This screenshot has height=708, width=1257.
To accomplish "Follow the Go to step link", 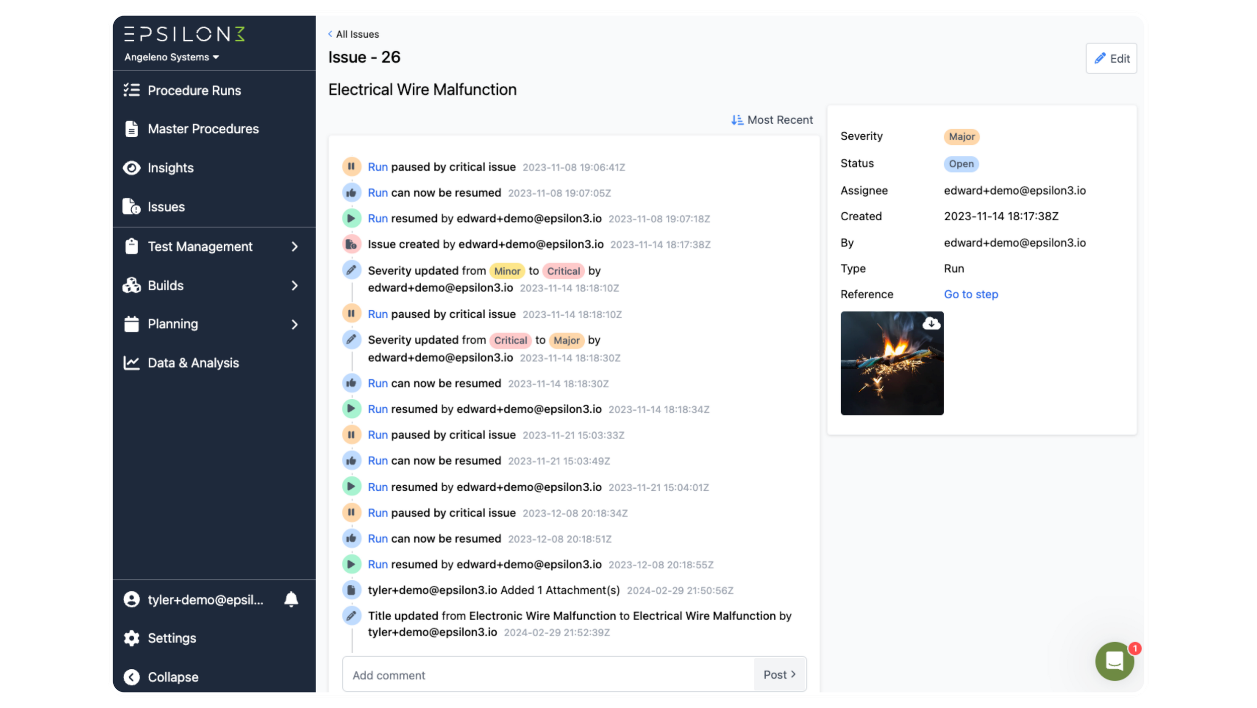I will point(970,295).
